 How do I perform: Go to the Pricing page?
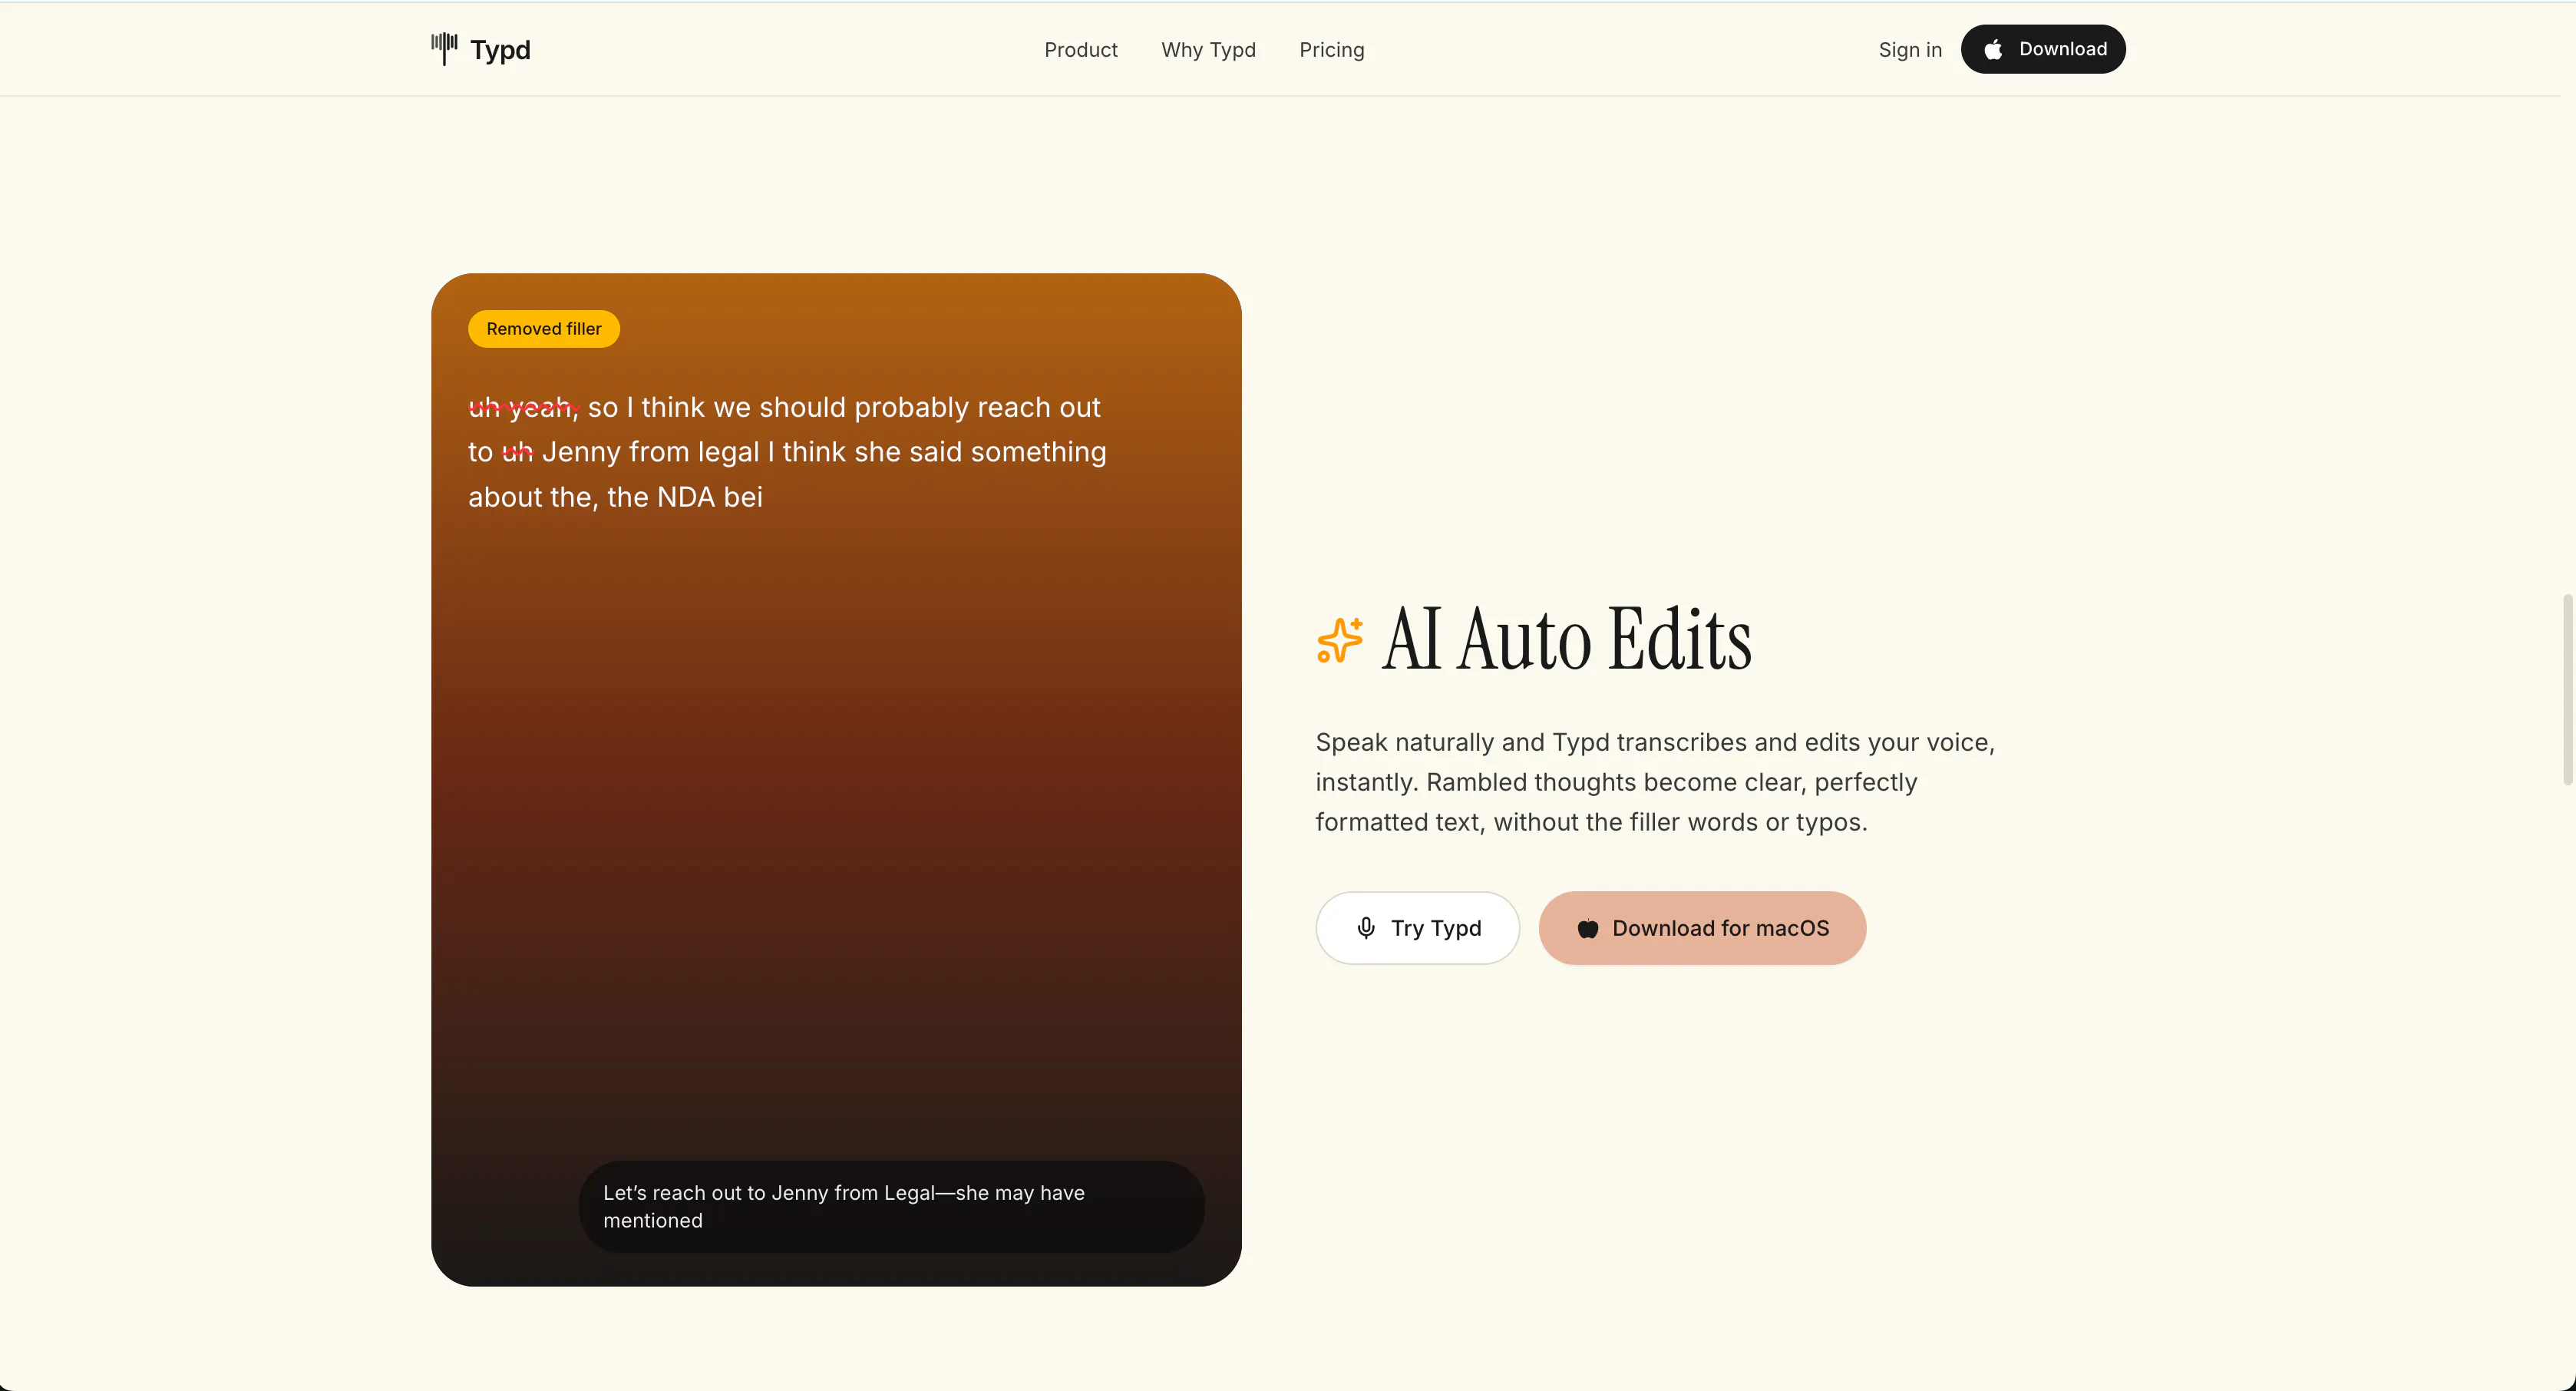point(1331,50)
